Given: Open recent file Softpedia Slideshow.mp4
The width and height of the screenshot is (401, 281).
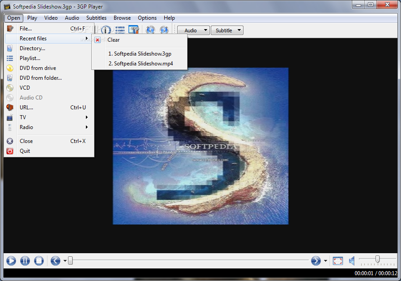Looking at the screenshot, I should coord(139,64).
